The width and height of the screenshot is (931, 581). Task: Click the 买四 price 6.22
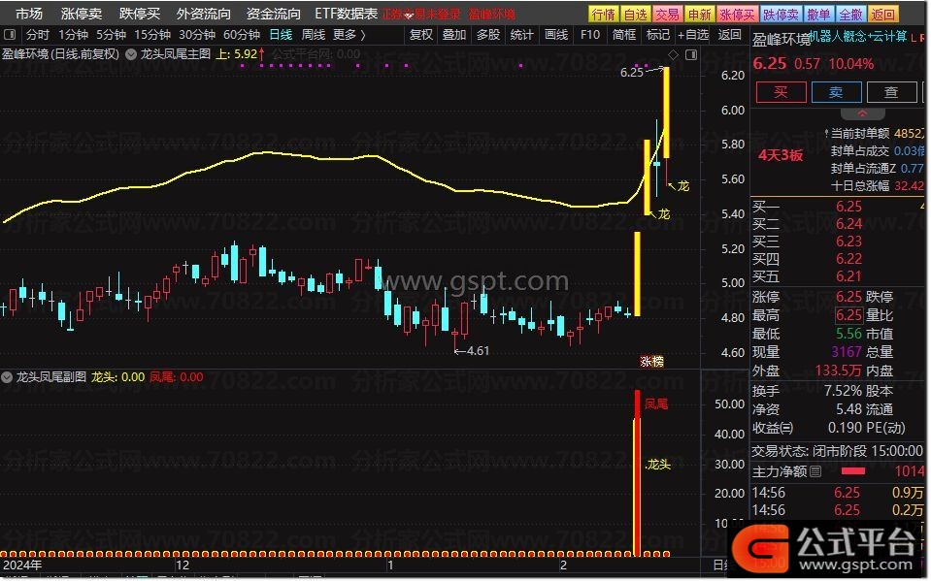pyautogui.click(x=848, y=259)
